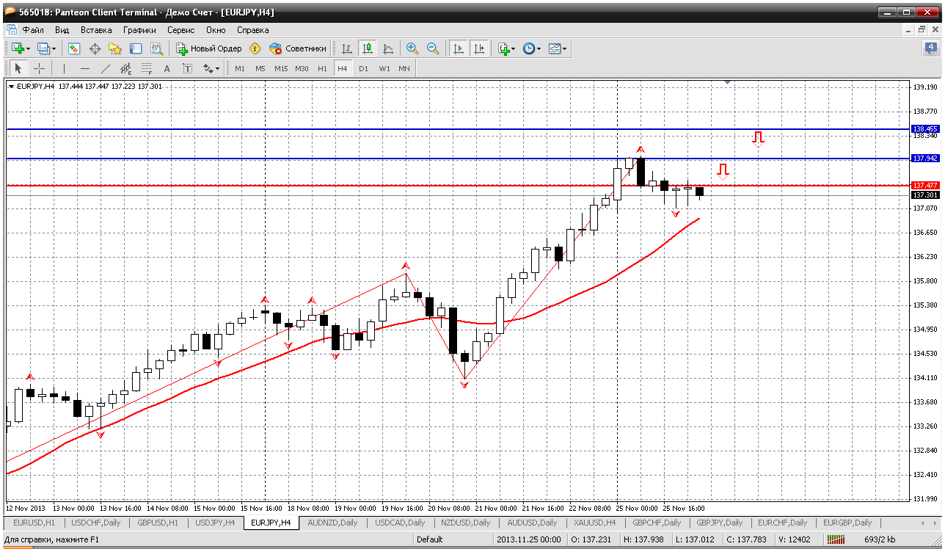Switch chart to bar chart mode
Viewport: 945px width, 549px height.
(x=347, y=48)
